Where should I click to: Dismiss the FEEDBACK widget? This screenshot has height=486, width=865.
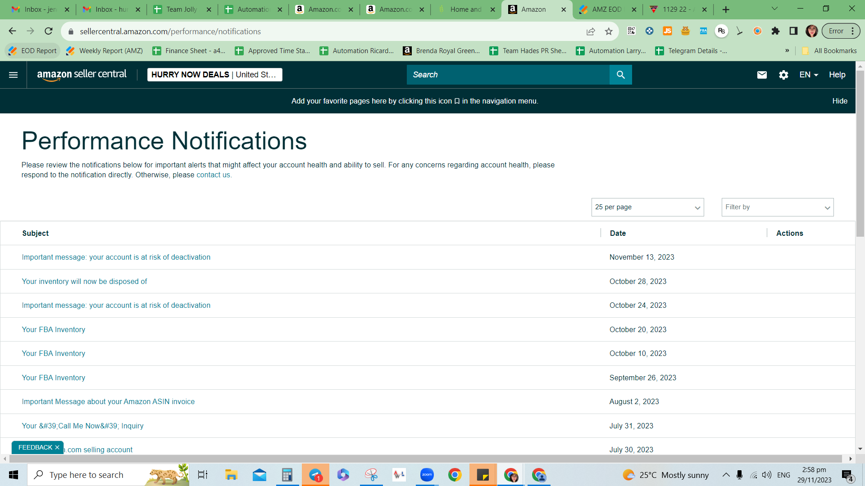click(57, 447)
